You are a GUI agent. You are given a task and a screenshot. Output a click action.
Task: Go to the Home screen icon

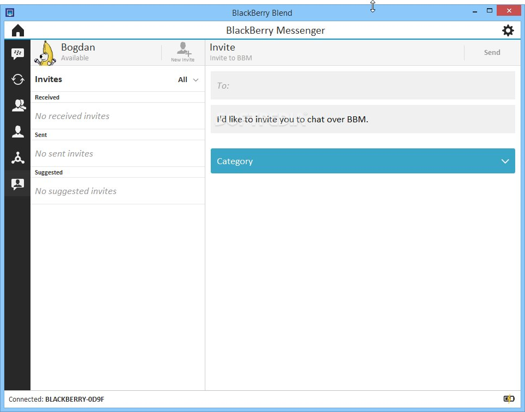[x=18, y=30]
